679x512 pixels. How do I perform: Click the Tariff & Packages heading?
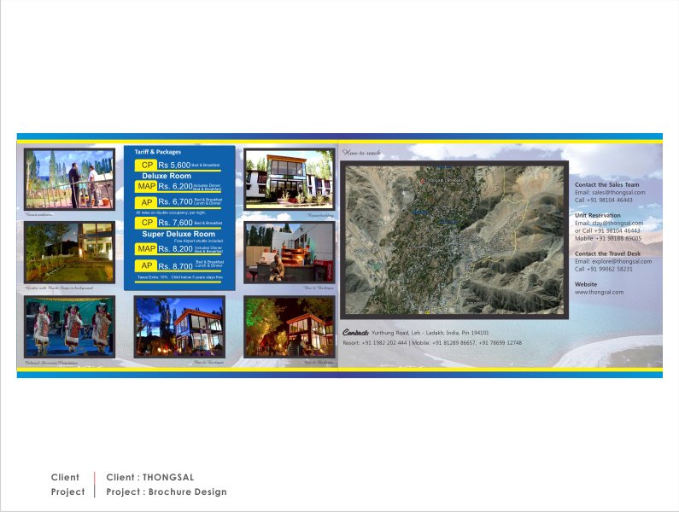(158, 152)
